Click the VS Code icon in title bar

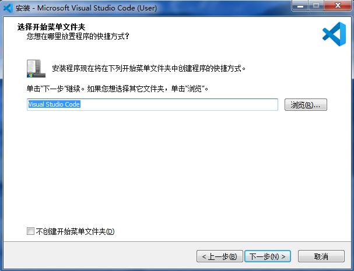pyautogui.click(x=8, y=8)
